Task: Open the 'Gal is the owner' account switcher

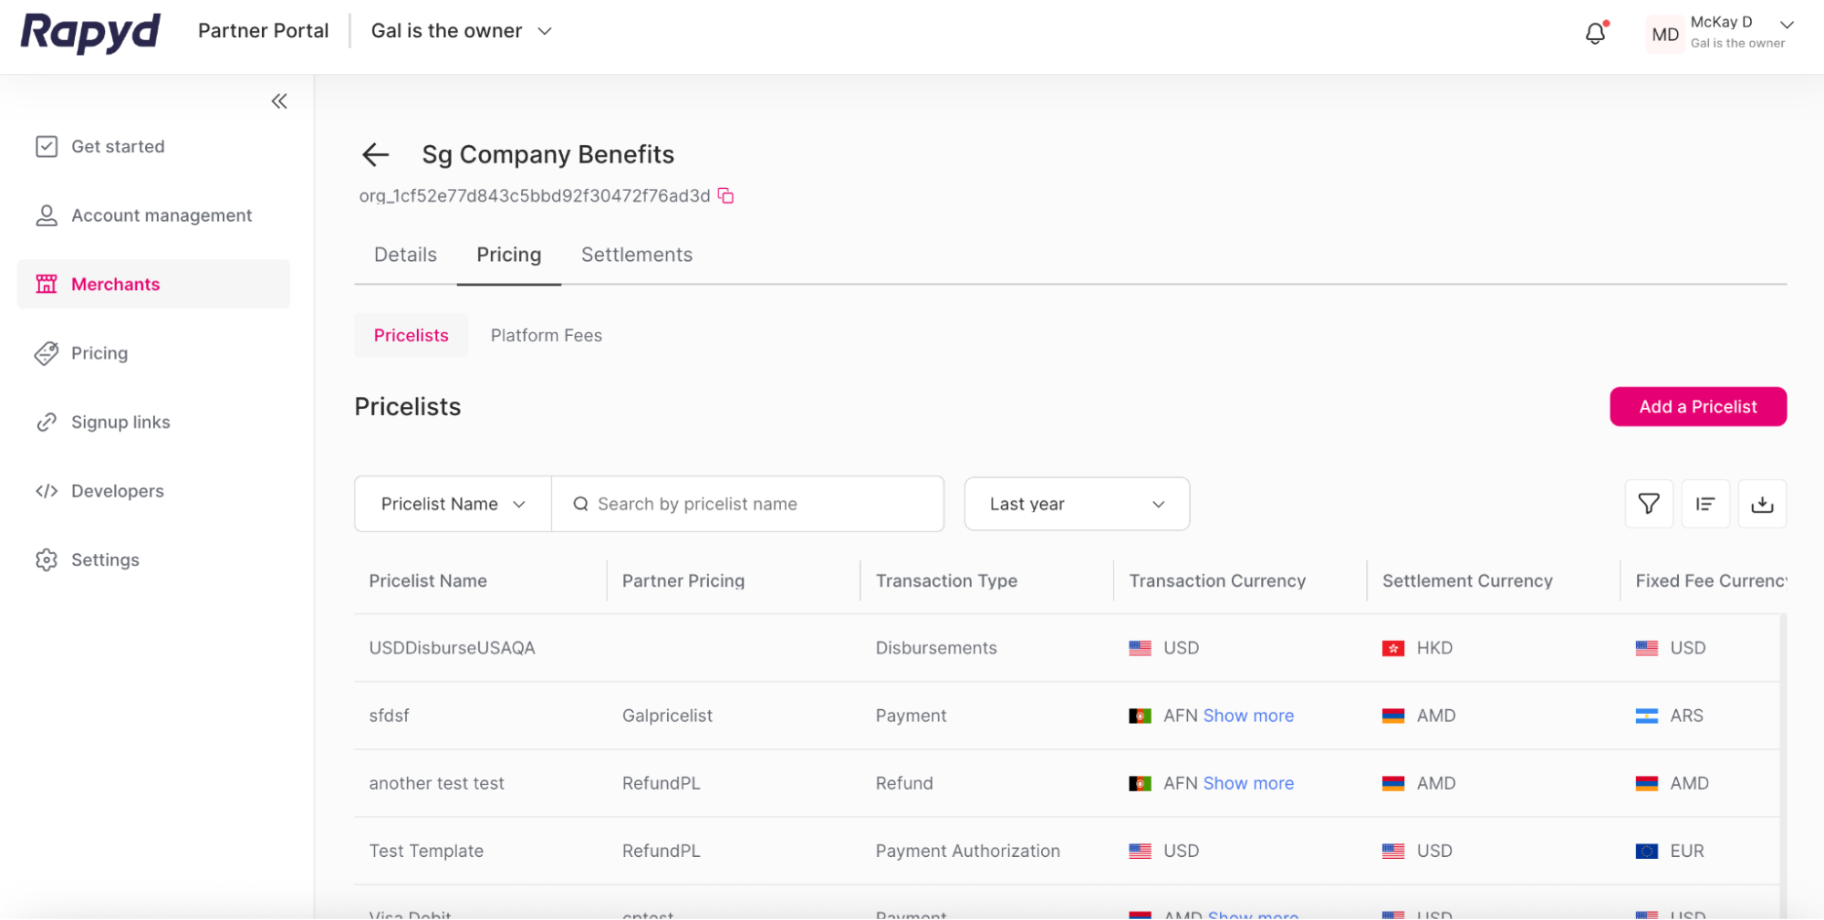Action: pyautogui.click(x=461, y=30)
